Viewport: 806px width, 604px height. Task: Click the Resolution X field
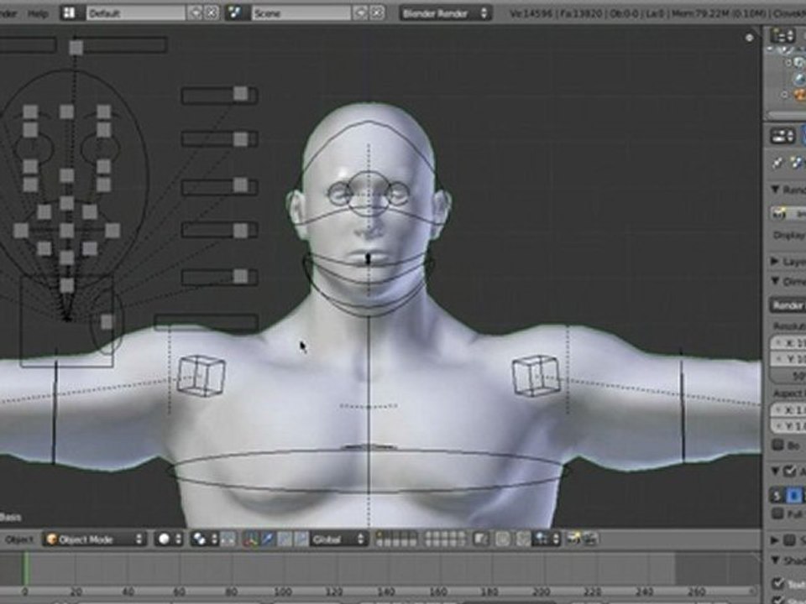point(788,343)
